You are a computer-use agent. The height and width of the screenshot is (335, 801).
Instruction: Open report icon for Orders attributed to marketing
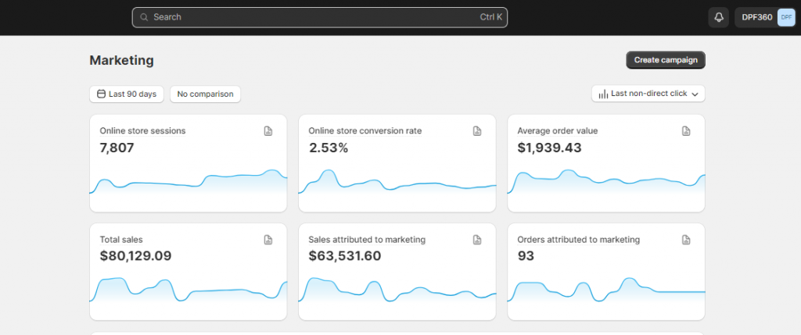click(686, 240)
